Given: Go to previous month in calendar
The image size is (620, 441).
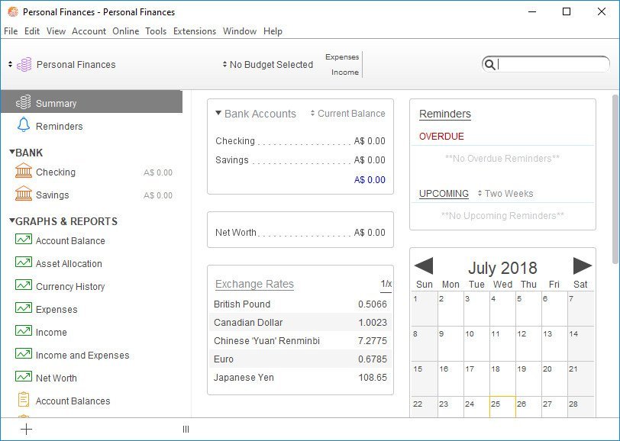Looking at the screenshot, I should tap(424, 266).
